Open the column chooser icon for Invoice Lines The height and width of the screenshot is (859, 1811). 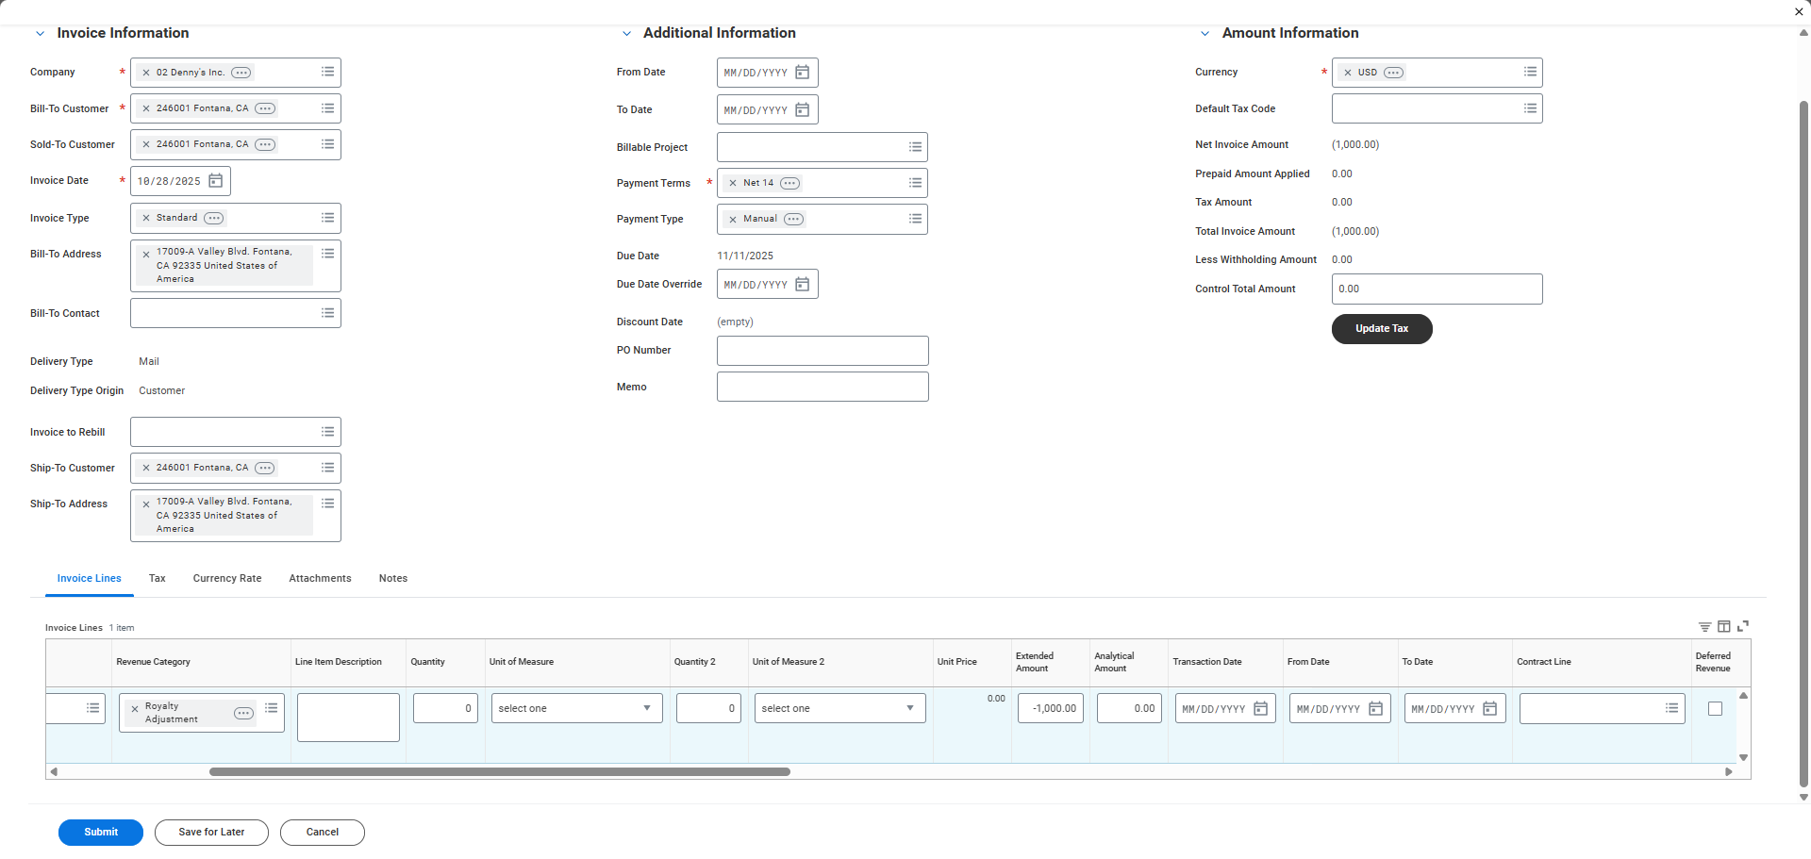pyautogui.click(x=1723, y=627)
